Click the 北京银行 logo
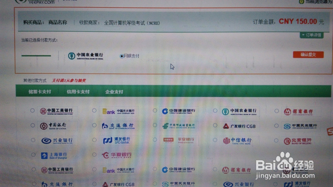The width and height of the screenshot is (333, 187). pos(298,141)
